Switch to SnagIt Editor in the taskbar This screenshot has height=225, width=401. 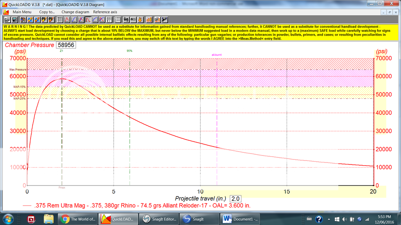coord(159,219)
